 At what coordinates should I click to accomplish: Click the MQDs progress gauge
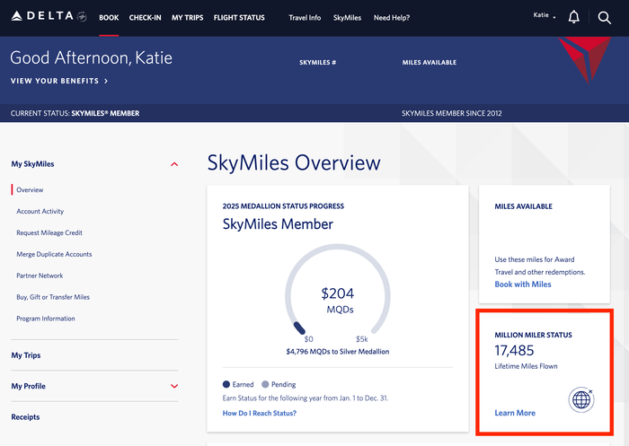(337, 290)
